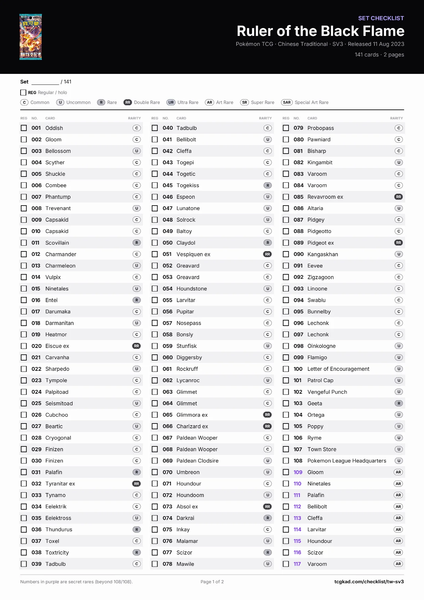The image size is (424, 600).
Task: Check the REG Regular / holo legend checkbox
Action: [x=23, y=92]
